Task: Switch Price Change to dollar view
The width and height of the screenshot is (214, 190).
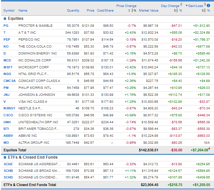Action: tap(129, 11)
